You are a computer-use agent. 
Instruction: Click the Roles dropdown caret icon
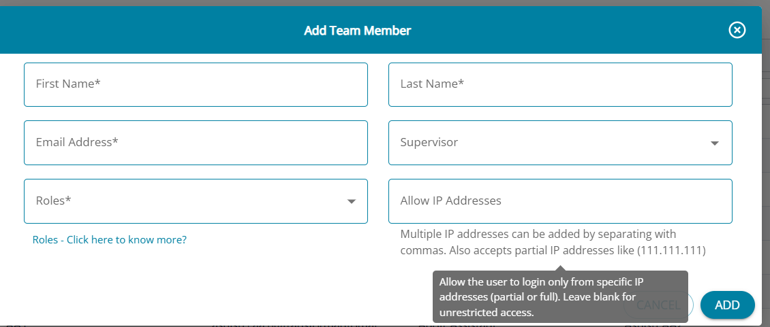coord(352,202)
